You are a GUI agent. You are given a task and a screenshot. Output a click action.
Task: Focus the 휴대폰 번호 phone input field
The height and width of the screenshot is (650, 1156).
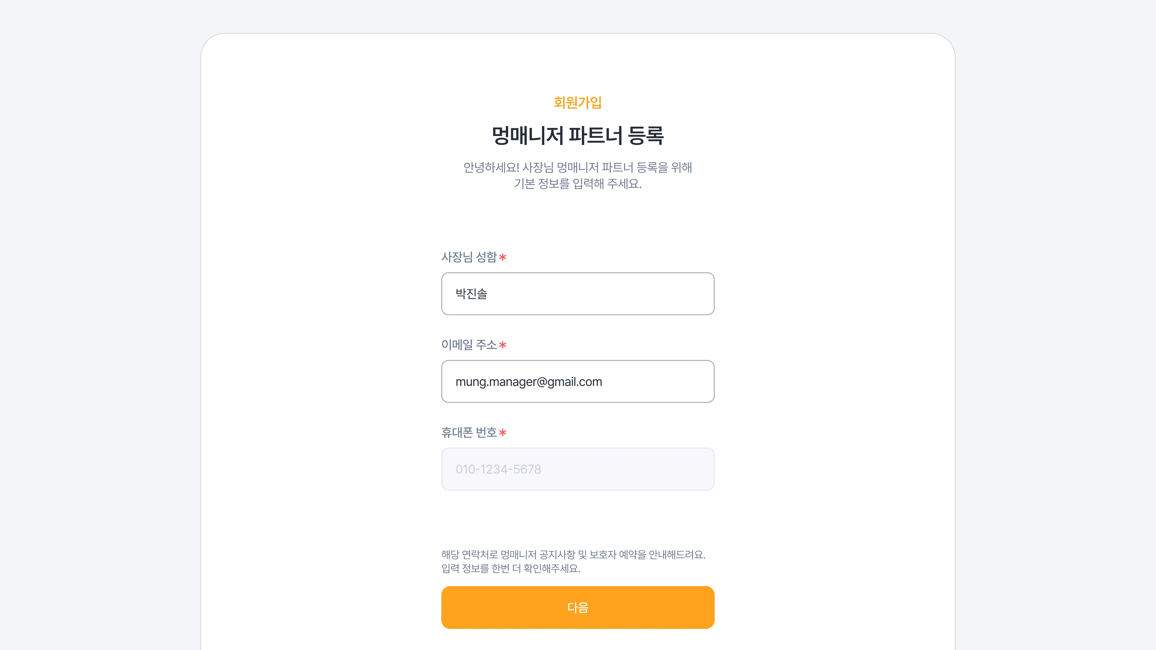[578, 469]
